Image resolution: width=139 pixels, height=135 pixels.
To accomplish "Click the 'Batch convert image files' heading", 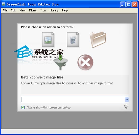I will 42,77.
